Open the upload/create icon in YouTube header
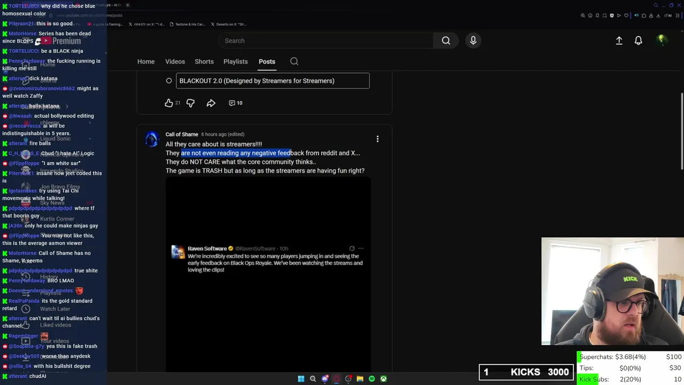This screenshot has height=385, width=684. click(619, 41)
